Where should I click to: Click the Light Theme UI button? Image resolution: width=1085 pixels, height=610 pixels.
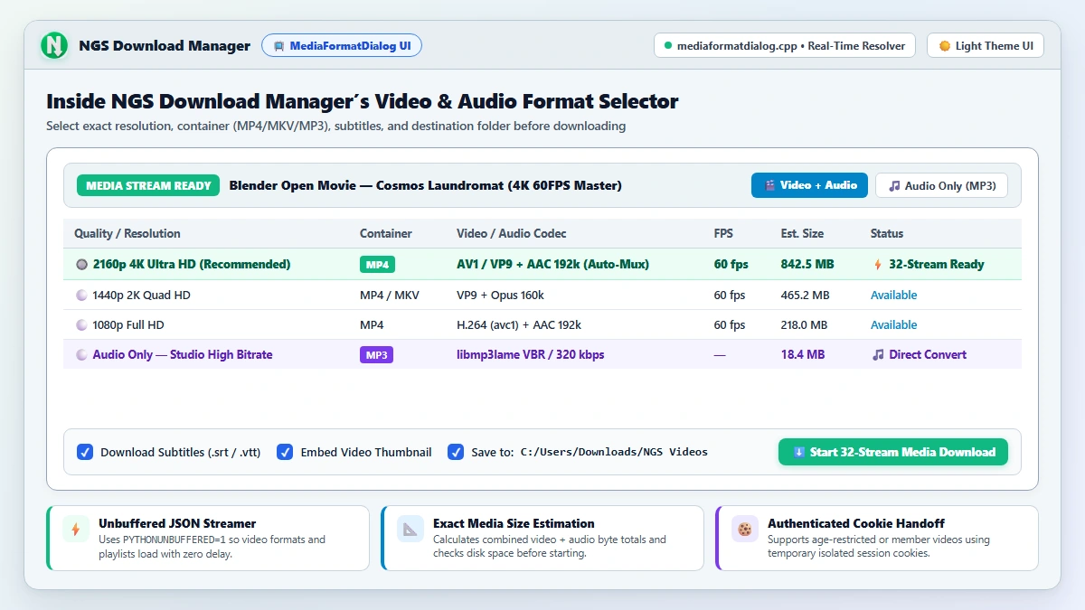coord(986,46)
